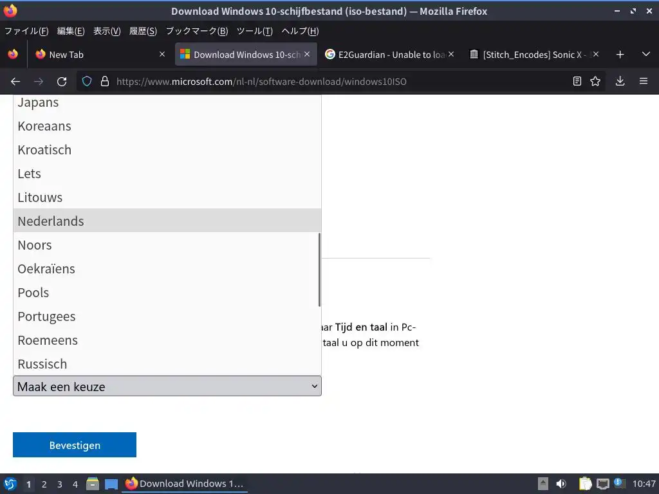This screenshot has height=494, width=659.
Task: Switch to virtual desktop 4
Action: coord(75,484)
